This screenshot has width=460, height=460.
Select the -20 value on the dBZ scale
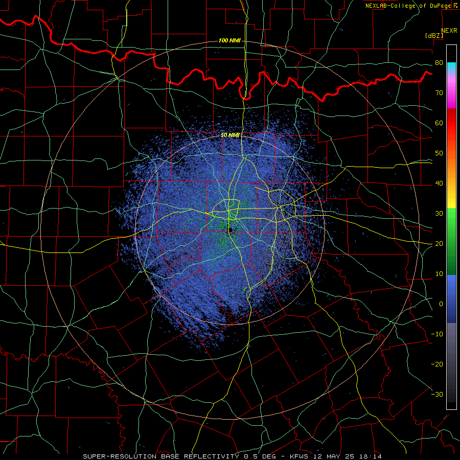[x=437, y=364]
